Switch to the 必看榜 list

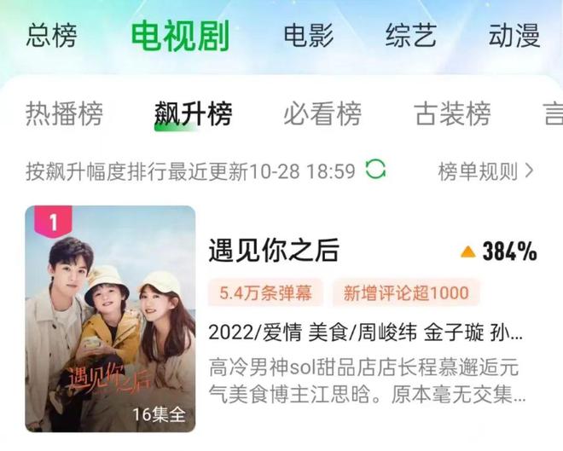click(322, 113)
